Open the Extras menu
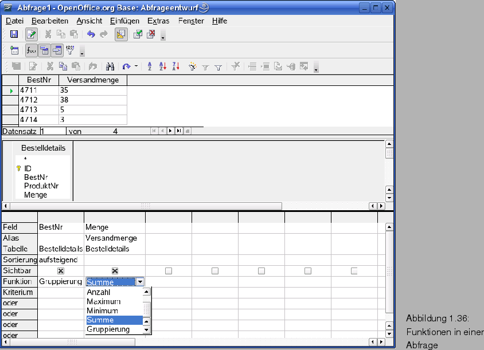This screenshot has height=350, width=484. 158,21
